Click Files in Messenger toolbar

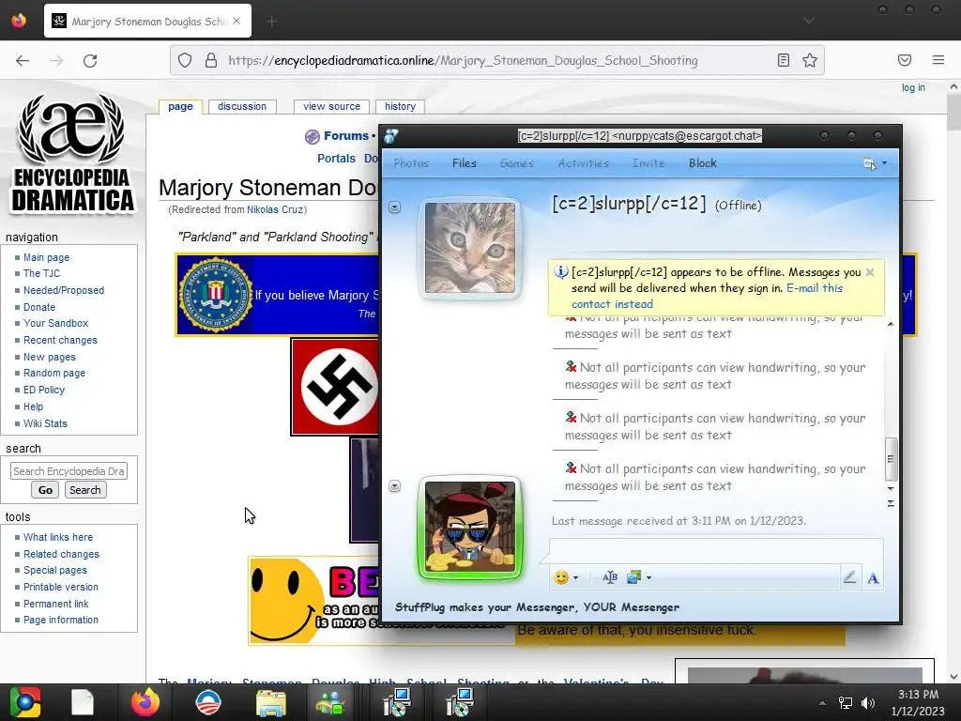coord(464,163)
